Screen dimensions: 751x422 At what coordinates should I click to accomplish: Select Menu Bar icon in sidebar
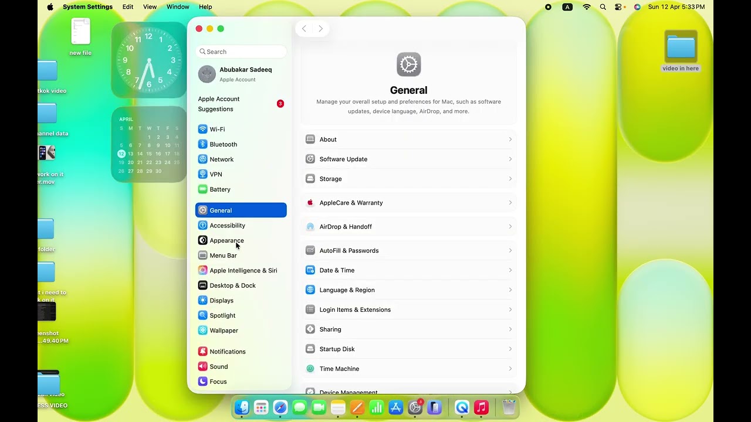point(202,256)
